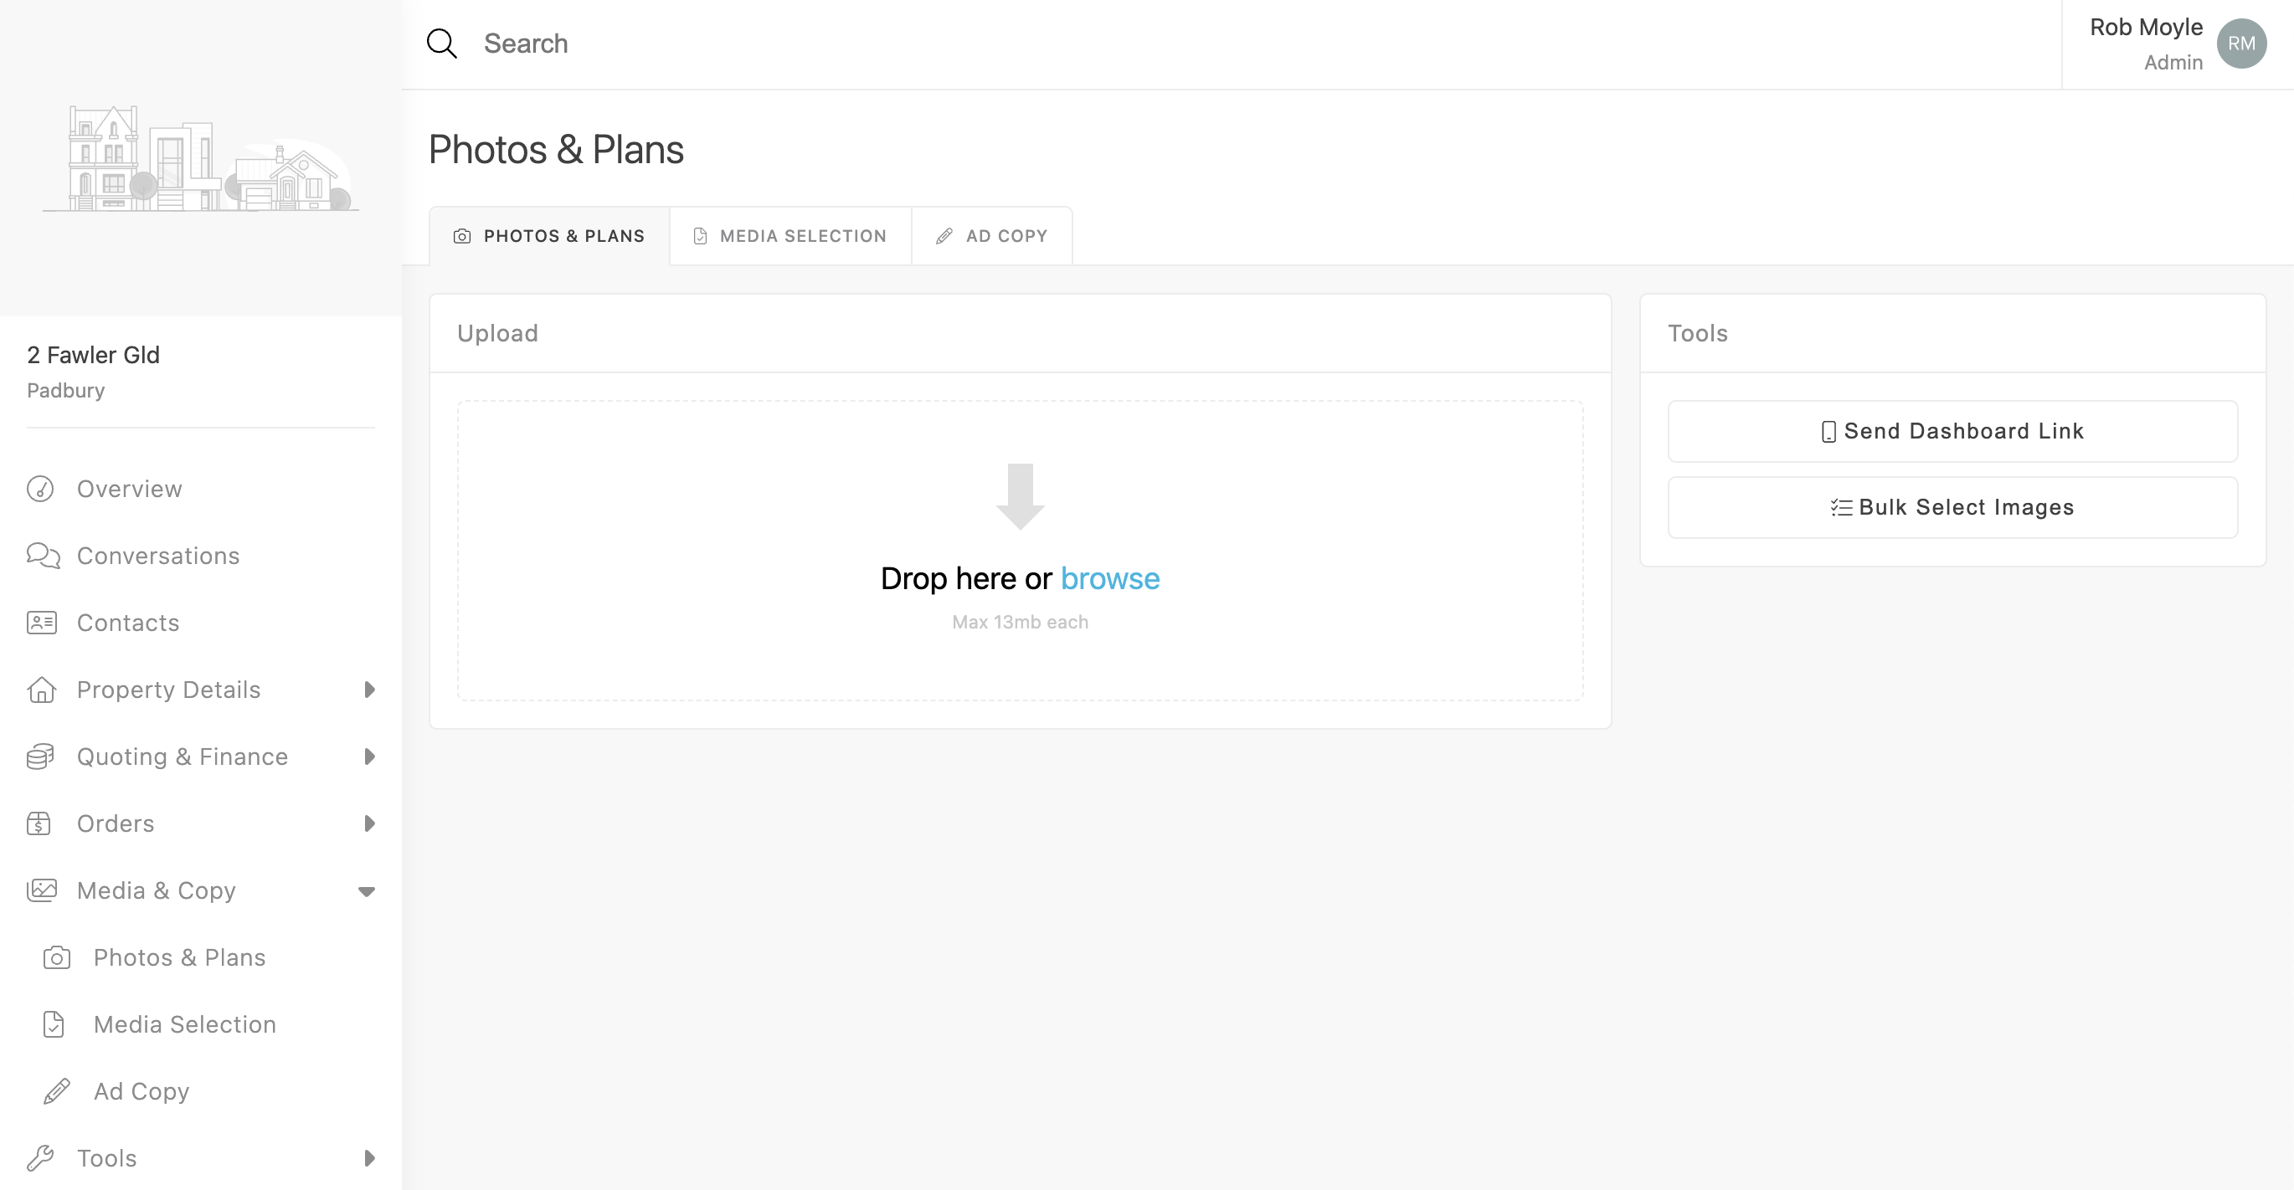The width and height of the screenshot is (2294, 1190).
Task: Click the Contacts card icon
Action: pos(42,622)
